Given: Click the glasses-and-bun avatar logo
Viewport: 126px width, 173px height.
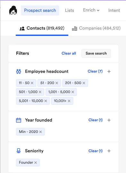Looking at the screenshot, I should 13,10.
